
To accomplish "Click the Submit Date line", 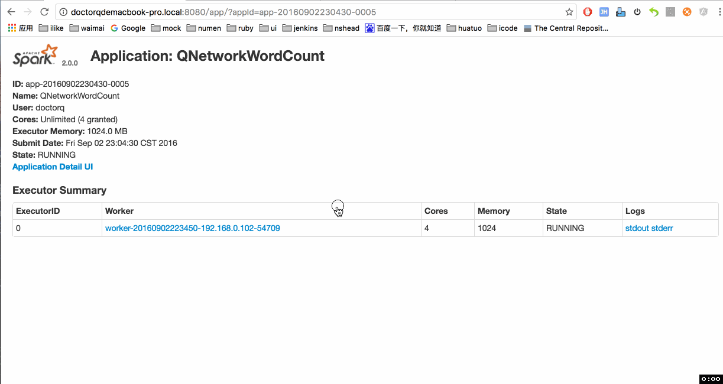I will (x=95, y=143).
